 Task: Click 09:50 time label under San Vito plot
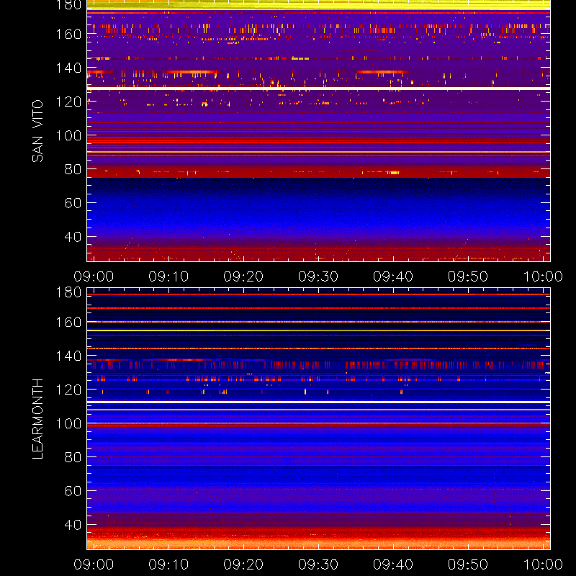468,276
